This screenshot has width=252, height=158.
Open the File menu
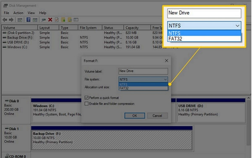point(6,13)
